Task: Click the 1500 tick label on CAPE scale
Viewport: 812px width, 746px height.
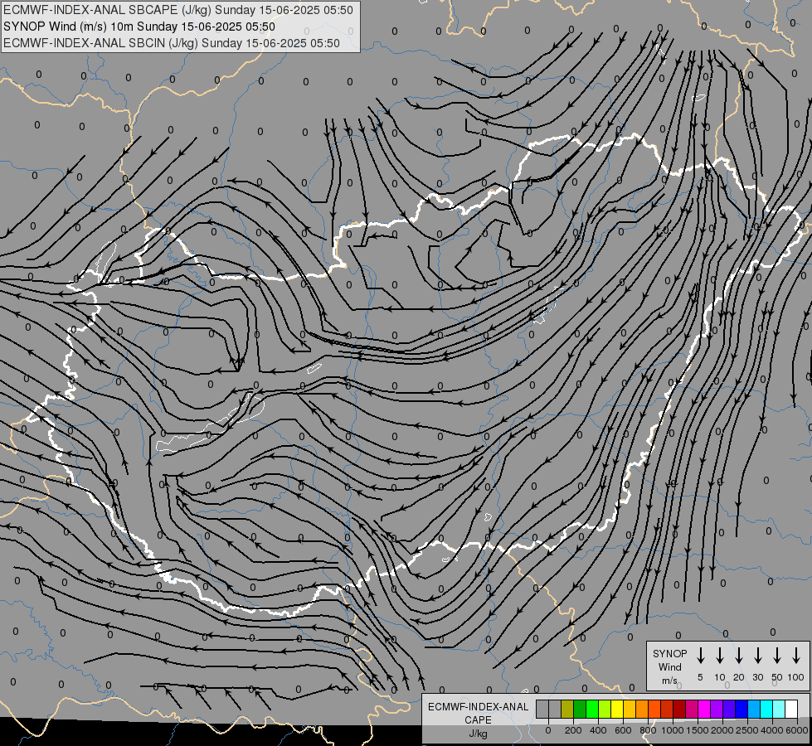Action: pyautogui.click(x=698, y=730)
